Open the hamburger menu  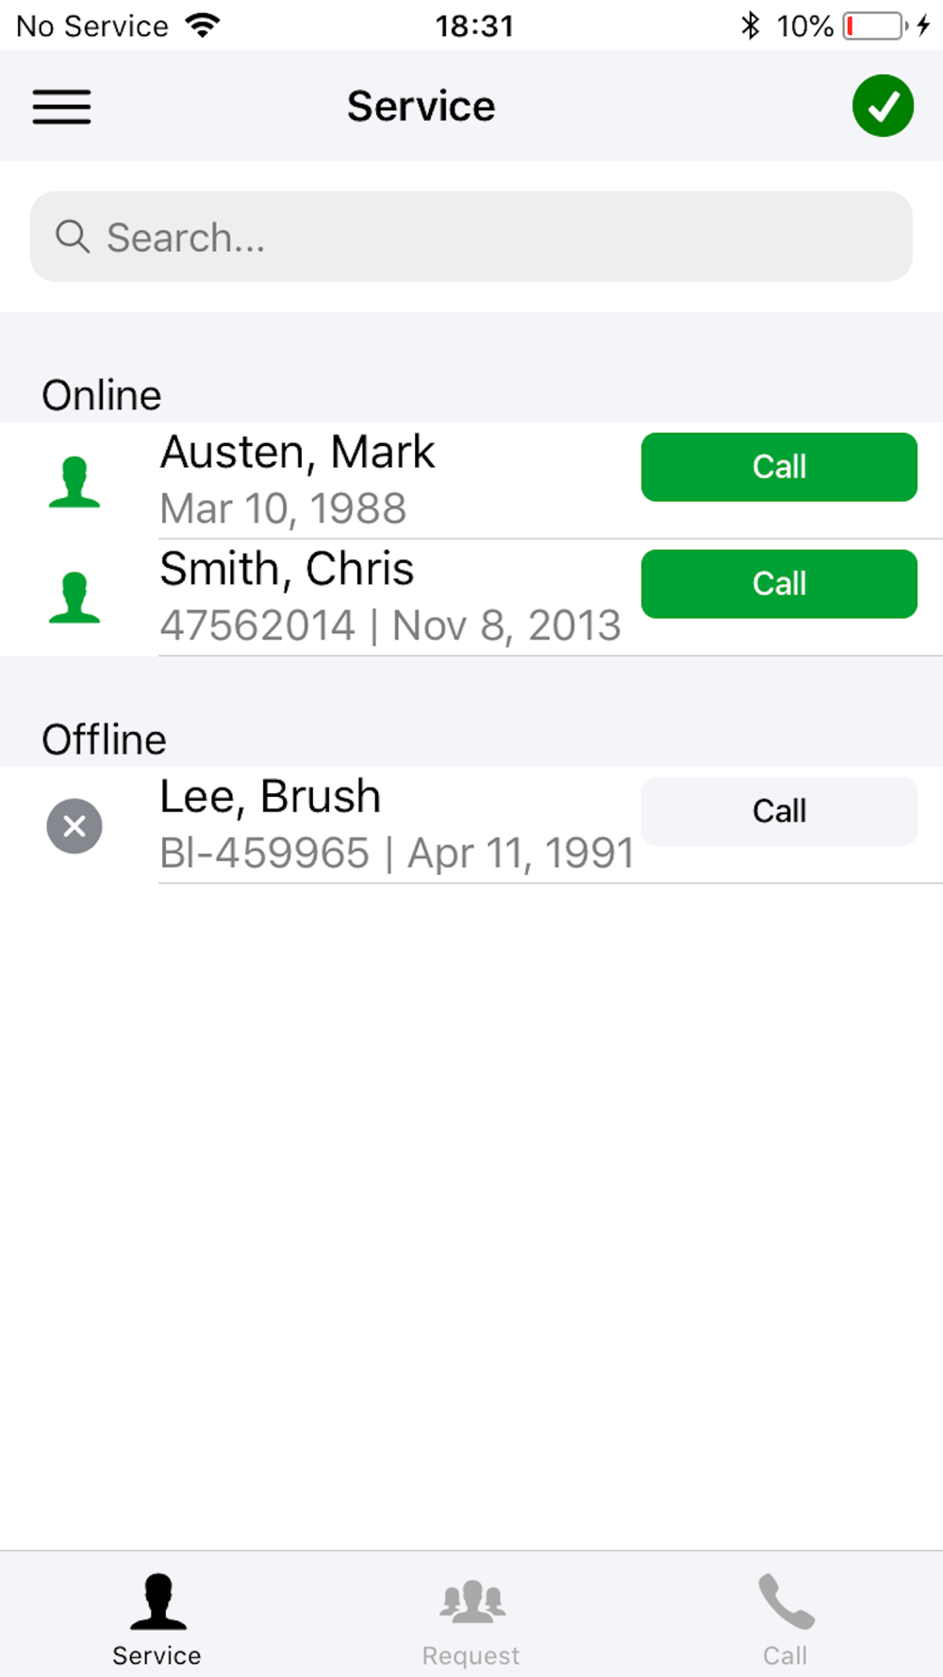click(x=61, y=107)
